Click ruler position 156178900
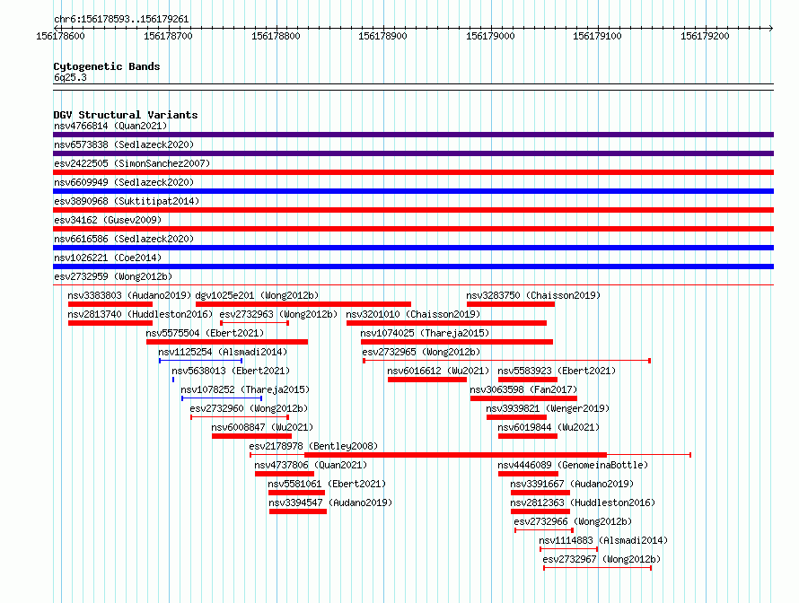This screenshot has height=603, width=799. (x=382, y=36)
